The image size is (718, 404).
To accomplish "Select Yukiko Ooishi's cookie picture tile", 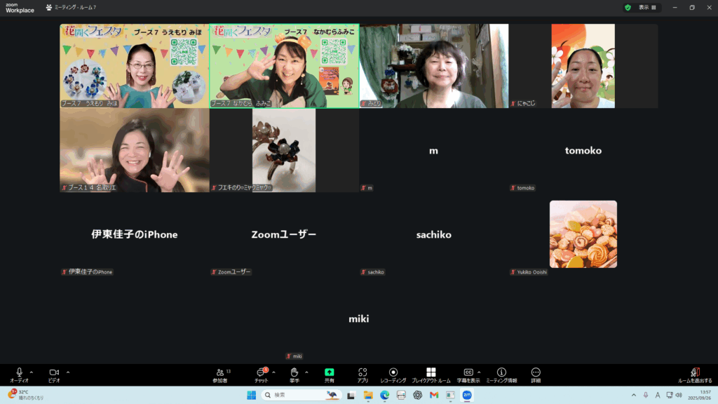I will (583, 234).
